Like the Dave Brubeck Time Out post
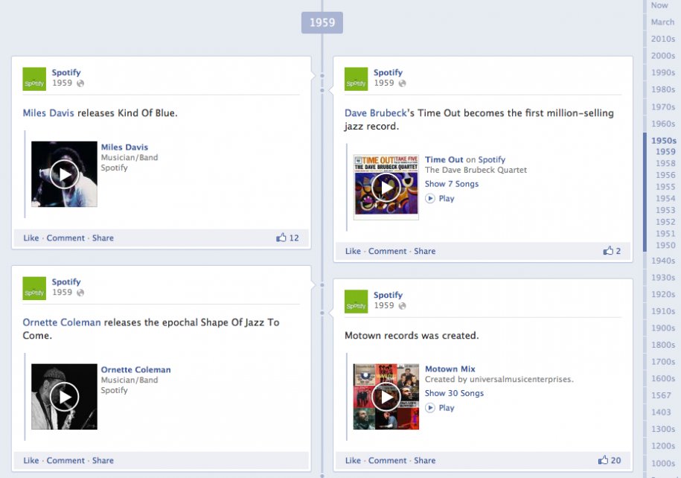Screen dimensions: 681x478 [353, 251]
